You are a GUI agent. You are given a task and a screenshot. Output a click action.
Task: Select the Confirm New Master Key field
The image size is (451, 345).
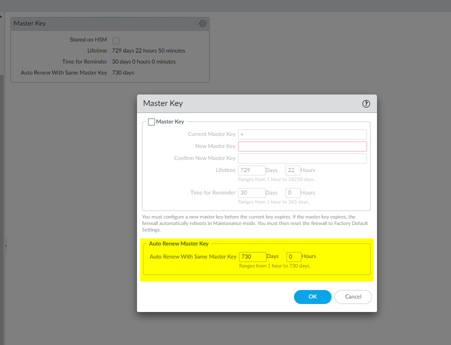[302, 158]
